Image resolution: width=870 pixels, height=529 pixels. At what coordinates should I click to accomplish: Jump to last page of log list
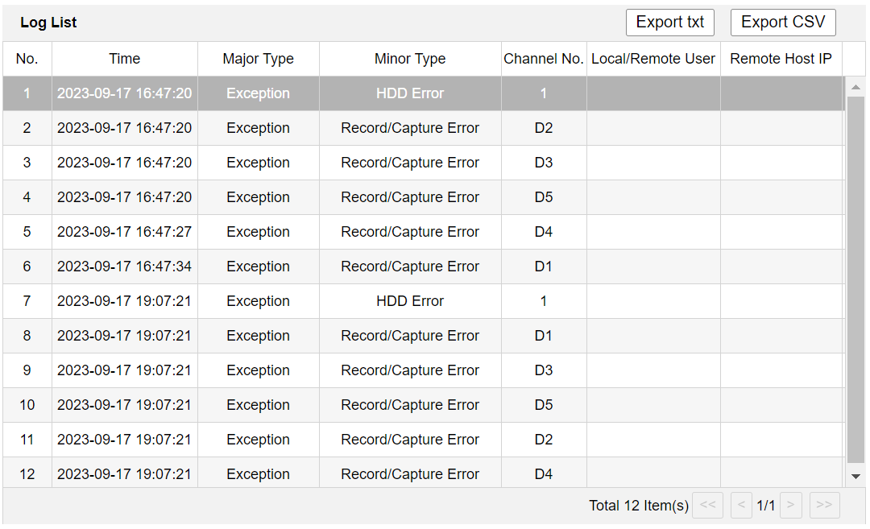click(x=824, y=505)
